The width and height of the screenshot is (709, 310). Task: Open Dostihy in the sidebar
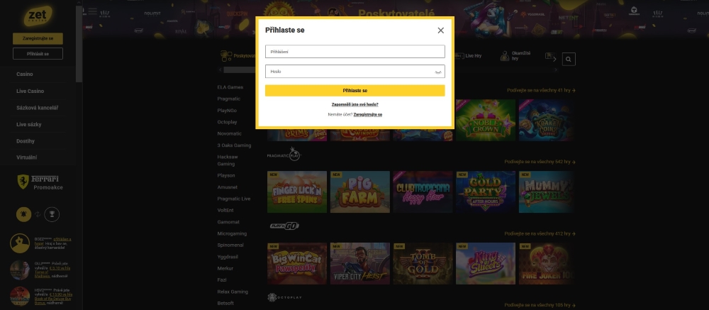(26, 141)
